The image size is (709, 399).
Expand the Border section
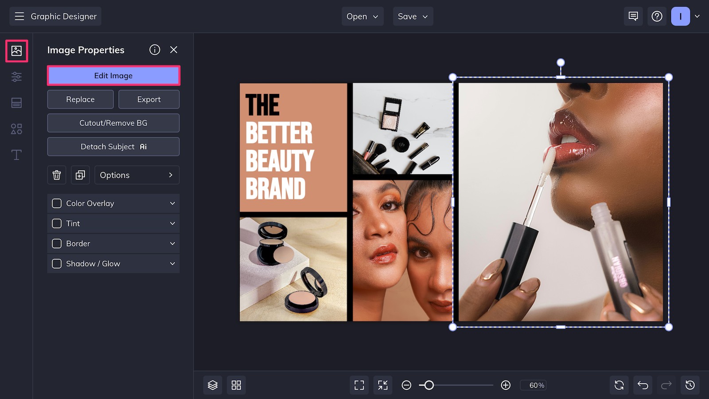(172, 243)
